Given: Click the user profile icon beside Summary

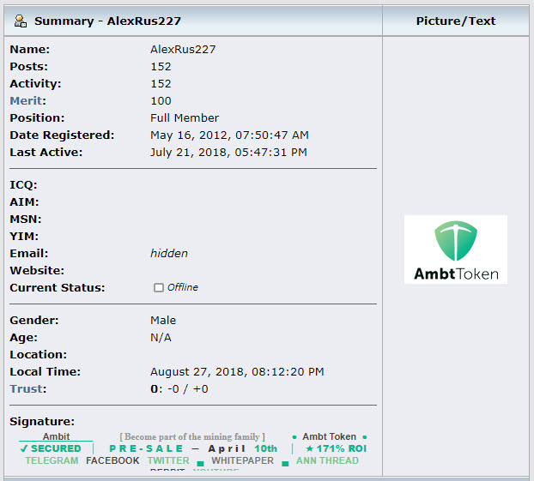Looking at the screenshot, I should (21, 21).
